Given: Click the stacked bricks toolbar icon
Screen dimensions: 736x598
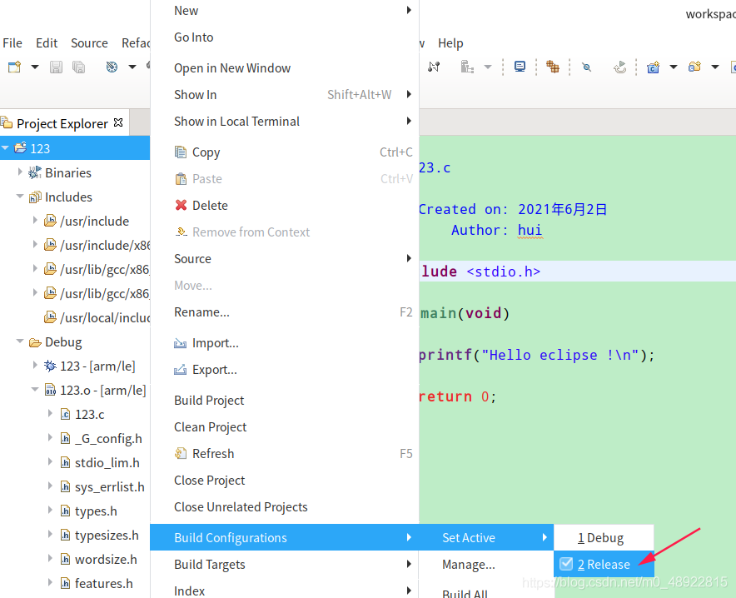Looking at the screenshot, I should click(553, 67).
